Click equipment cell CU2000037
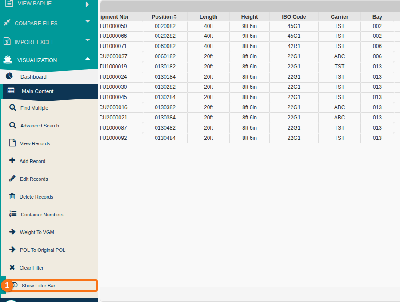Image resolution: width=400 pixels, height=302 pixels. (121, 56)
